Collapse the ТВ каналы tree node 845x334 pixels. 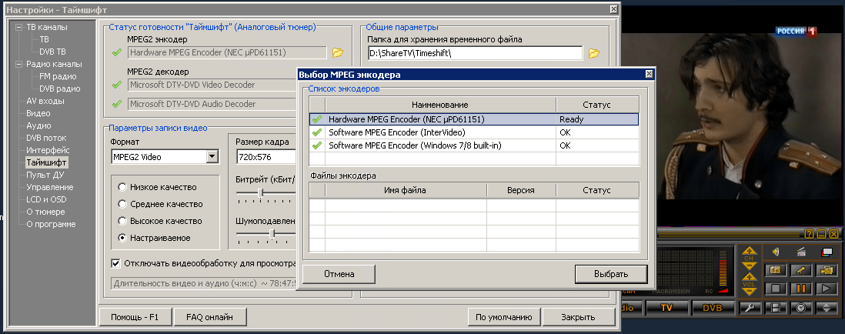[x=19, y=27]
